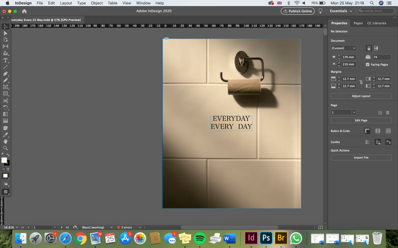Open the [Custom] document preset dropdown
This screenshot has width=398, height=248.
pyautogui.click(x=344, y=48)
